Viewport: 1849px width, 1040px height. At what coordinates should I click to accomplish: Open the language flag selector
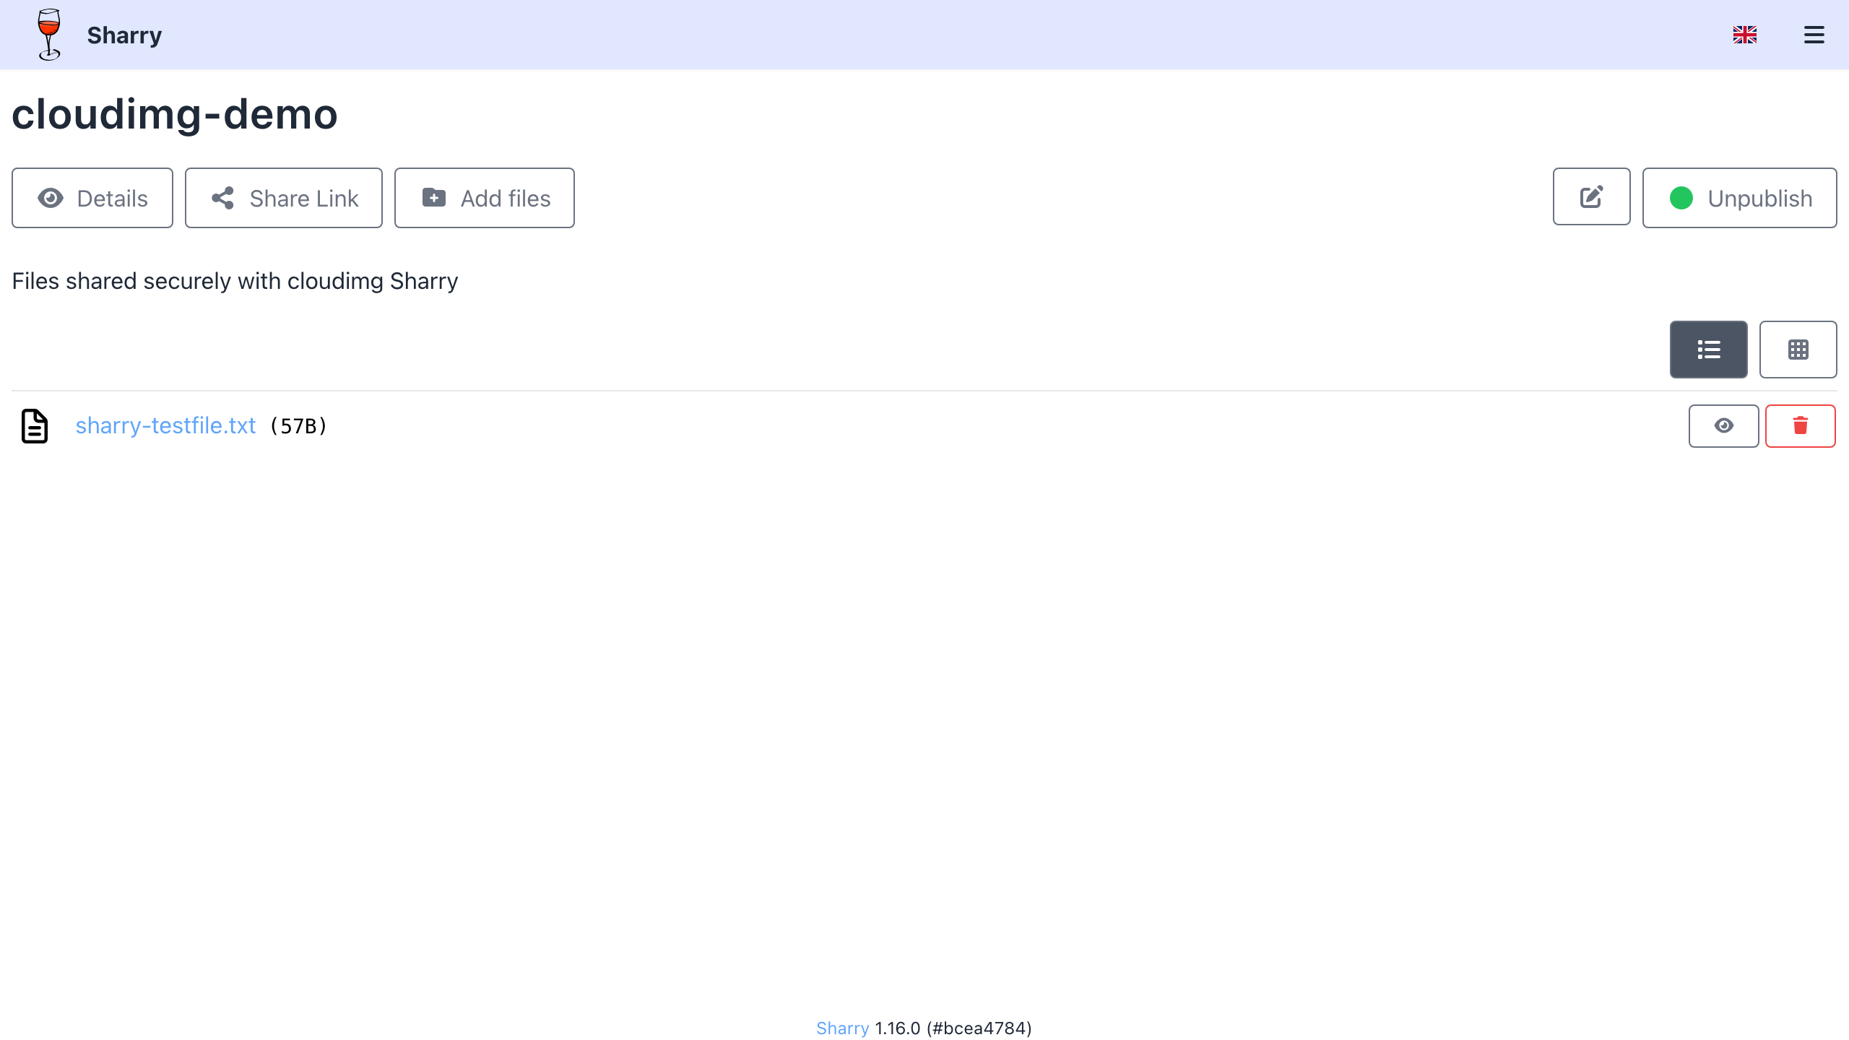pos(1745,35)
